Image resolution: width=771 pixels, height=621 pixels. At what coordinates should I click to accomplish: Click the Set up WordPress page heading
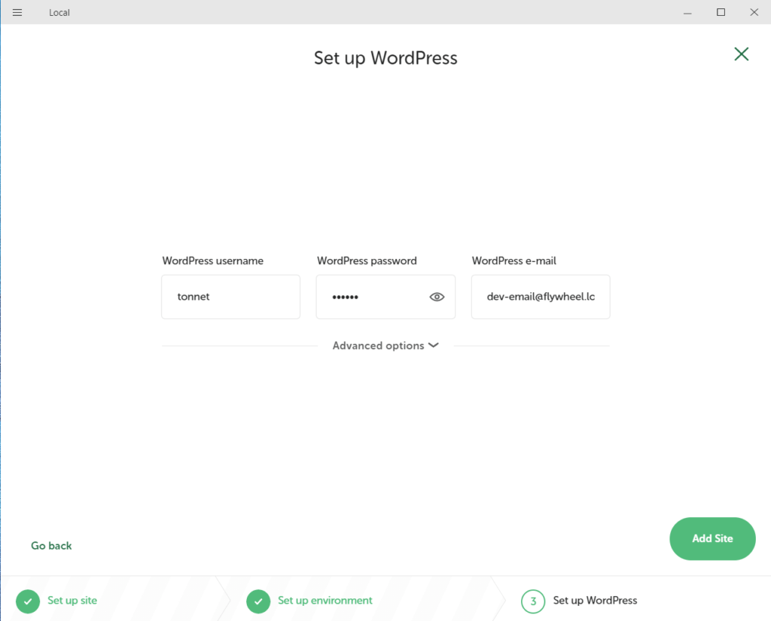coord(385,58)
